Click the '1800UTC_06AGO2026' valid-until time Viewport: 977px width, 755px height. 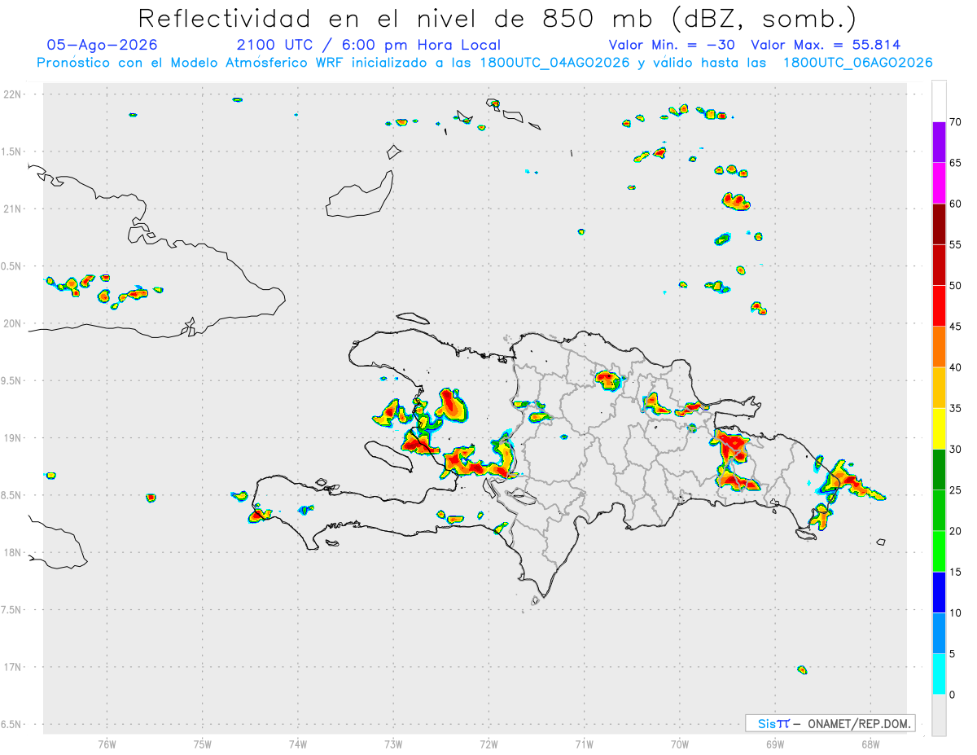[x=857, y=63]
